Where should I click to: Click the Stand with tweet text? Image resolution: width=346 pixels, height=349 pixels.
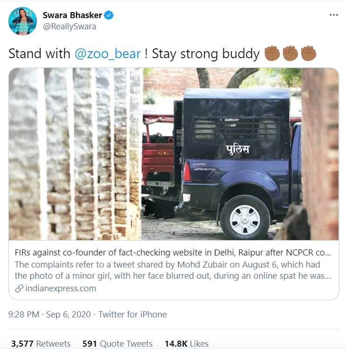tap(39, 54)
